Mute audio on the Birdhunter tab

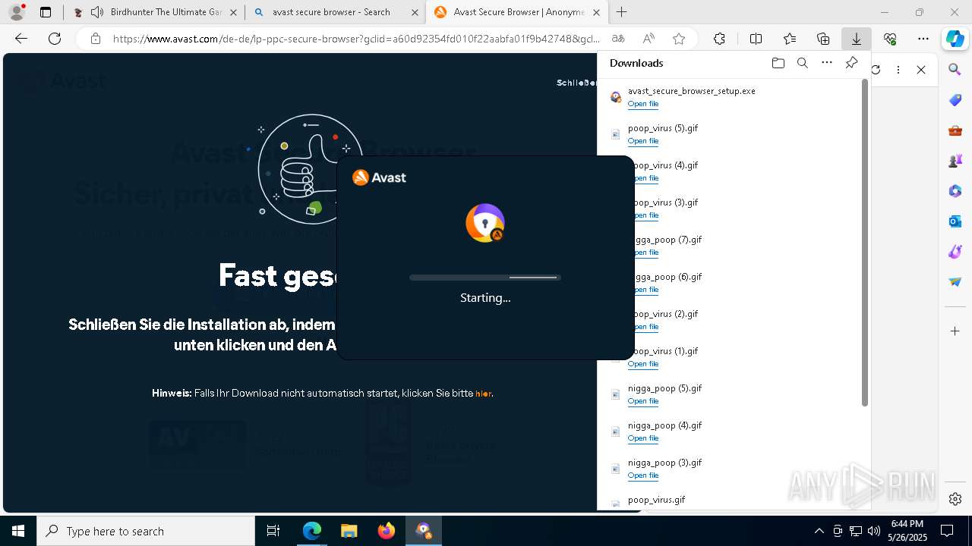97,12
